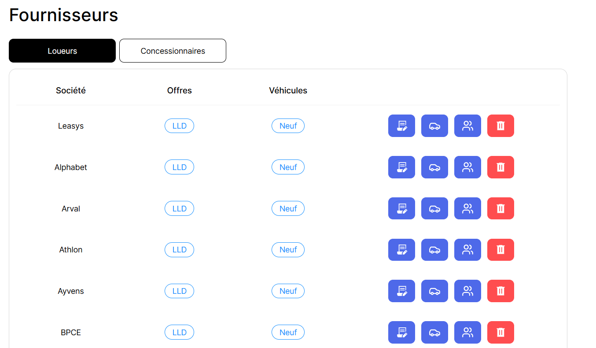Delete Alphabet with the red trash icon

coord(500,167)
